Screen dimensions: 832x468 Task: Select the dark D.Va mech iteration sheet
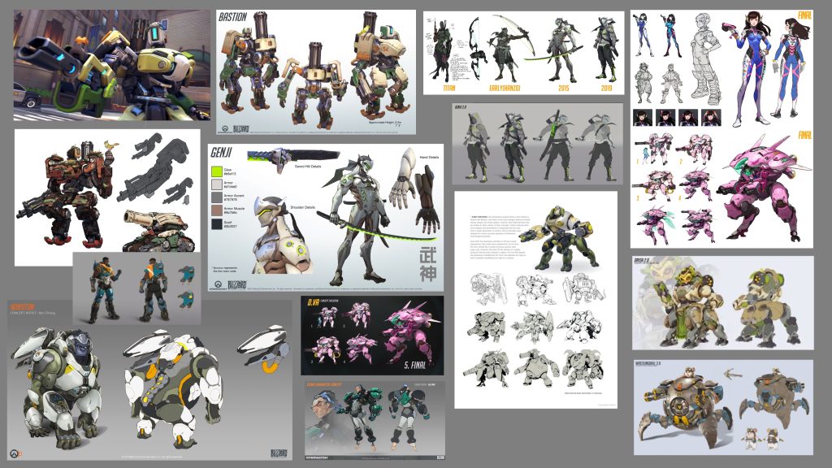[x=372, y=336]
